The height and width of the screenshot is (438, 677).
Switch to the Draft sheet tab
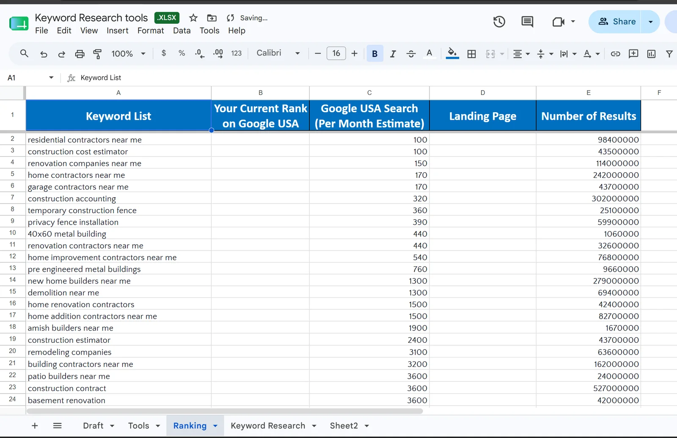pyautogui.click(x=93, y=426)
